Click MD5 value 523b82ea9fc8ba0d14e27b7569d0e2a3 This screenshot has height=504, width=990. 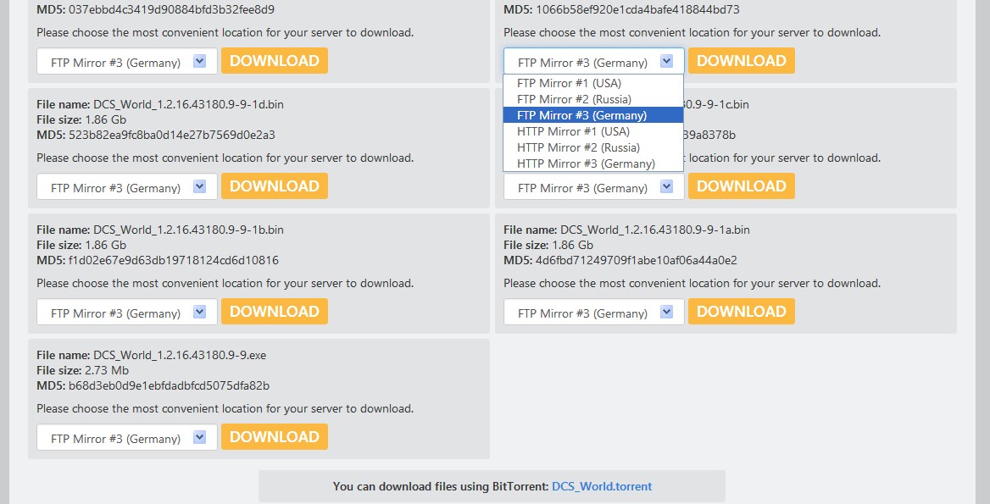point(172,135)
